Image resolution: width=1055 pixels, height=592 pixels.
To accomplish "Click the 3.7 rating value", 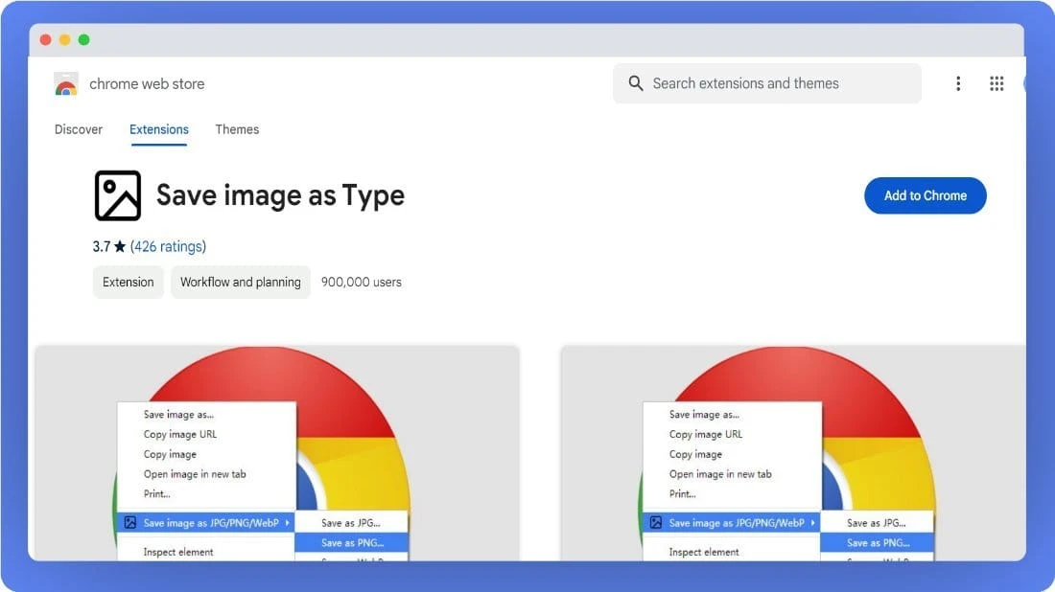I will point(102,246).
